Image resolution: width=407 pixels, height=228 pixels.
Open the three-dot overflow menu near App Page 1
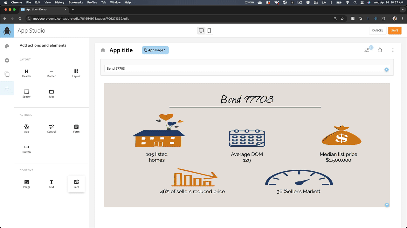click(x=393, y=50)
